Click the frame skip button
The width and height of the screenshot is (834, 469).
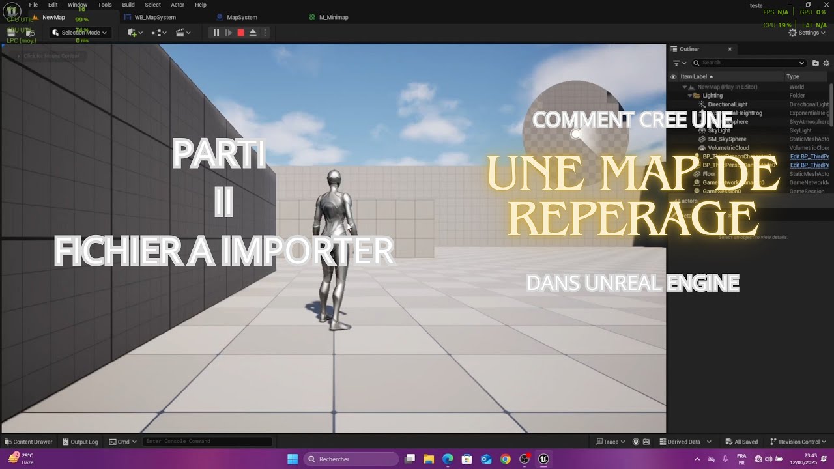[228, 33]
